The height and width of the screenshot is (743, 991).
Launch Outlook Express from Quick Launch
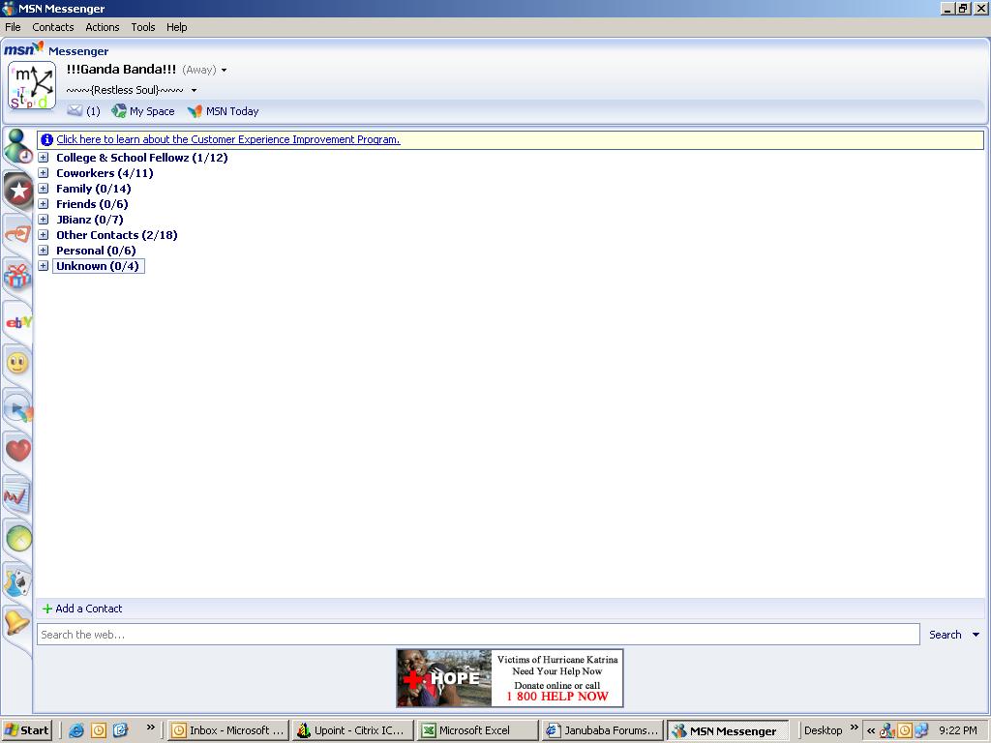pos(120,730)
